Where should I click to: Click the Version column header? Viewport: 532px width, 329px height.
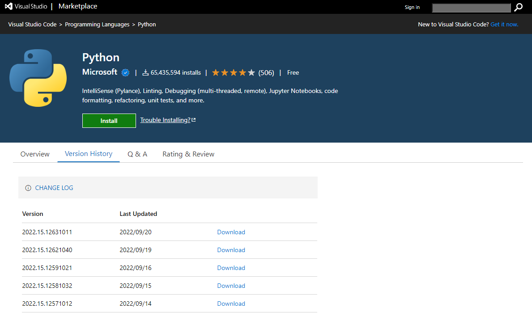(33, 214)
